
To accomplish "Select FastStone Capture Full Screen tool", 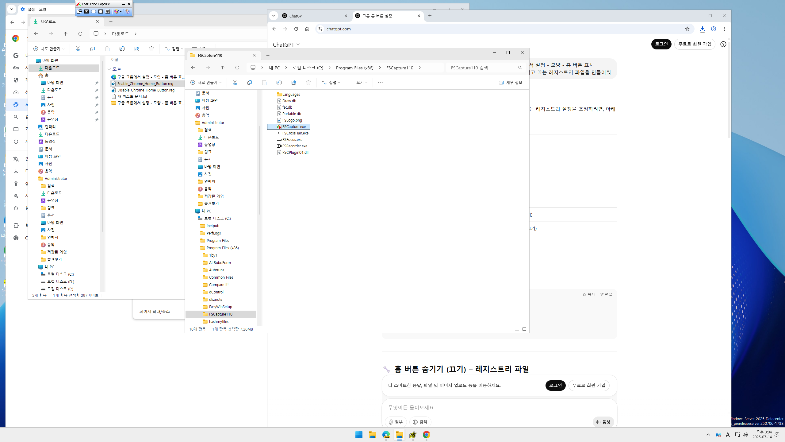I will [101, 12].
